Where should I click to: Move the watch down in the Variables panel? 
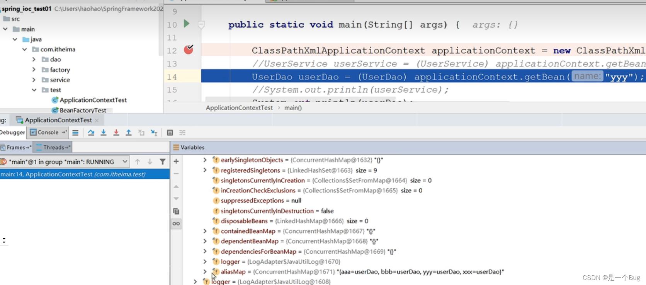(176, 198)
